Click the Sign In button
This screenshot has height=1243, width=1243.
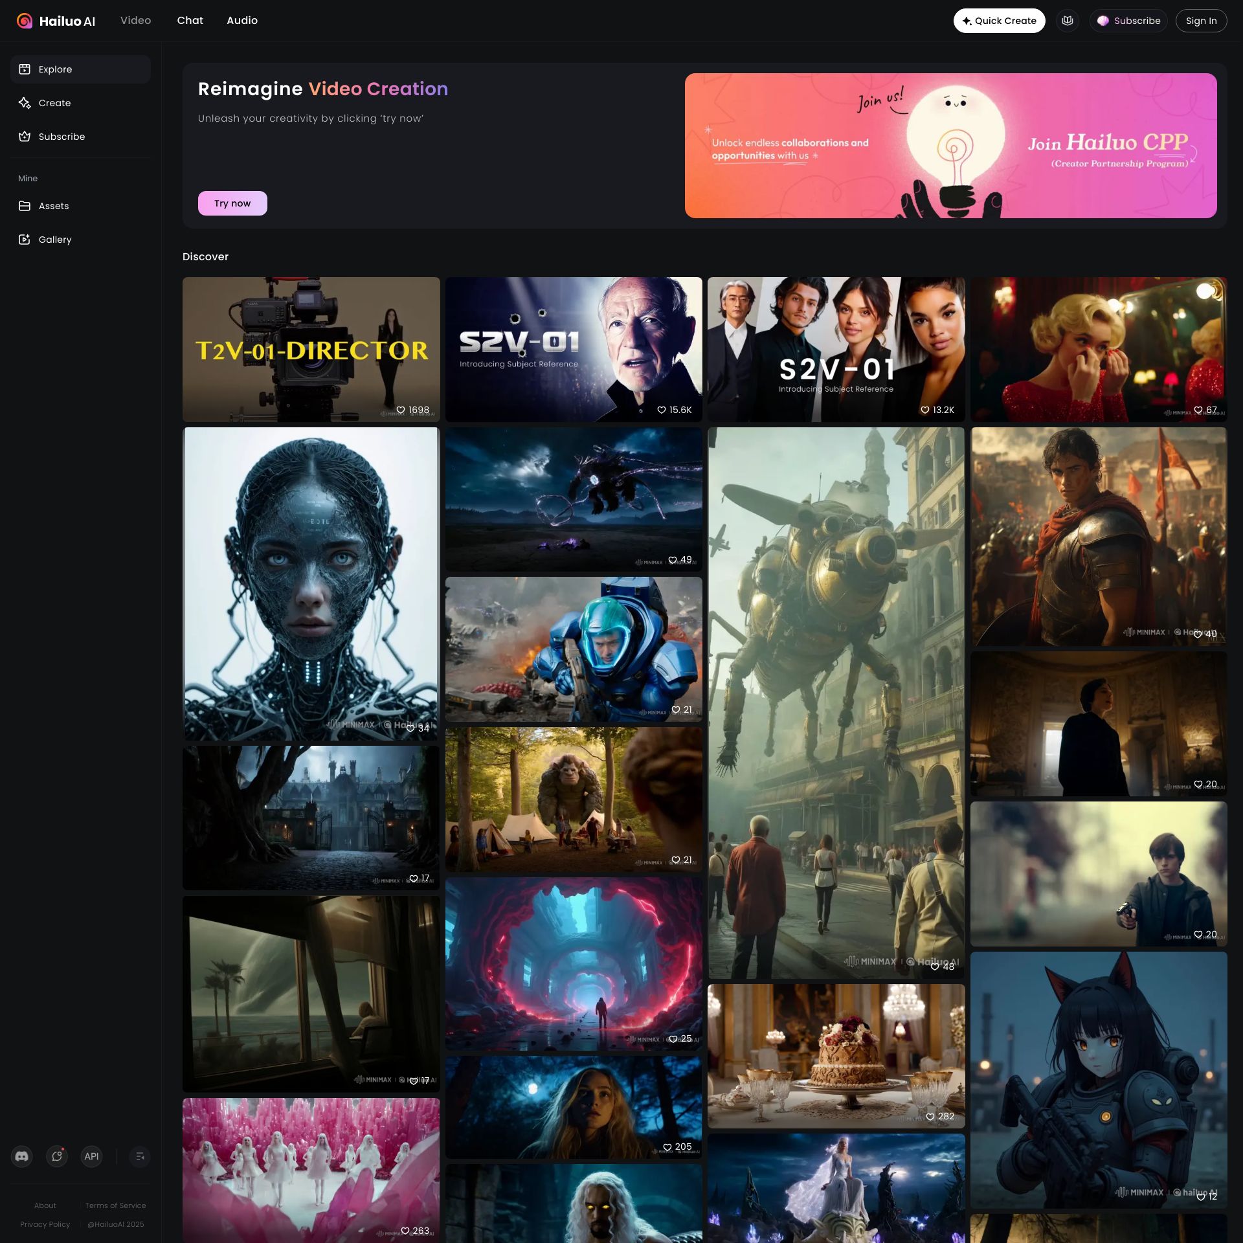(1201, 21)
